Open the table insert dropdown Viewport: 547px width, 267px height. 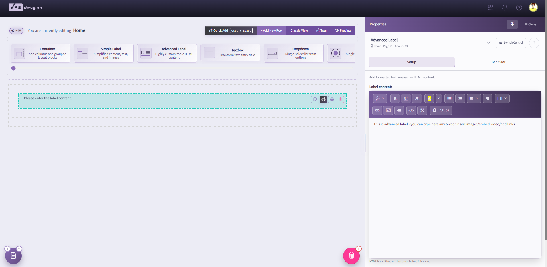tap(502, 99)
